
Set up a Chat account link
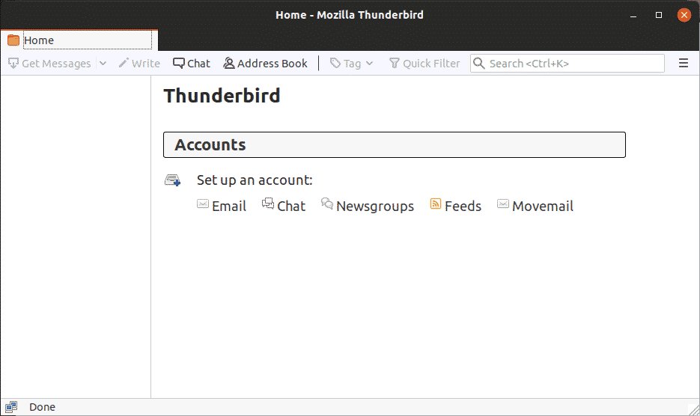284,206
